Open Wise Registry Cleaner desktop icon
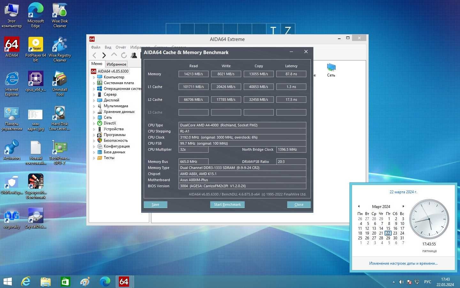460x288 pixels. pos(60,49)
